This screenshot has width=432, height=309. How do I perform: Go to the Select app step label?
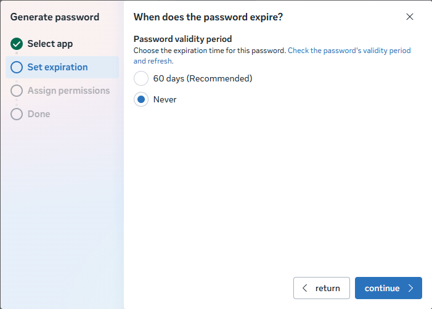pyautogui.click(x=50, y=44)
